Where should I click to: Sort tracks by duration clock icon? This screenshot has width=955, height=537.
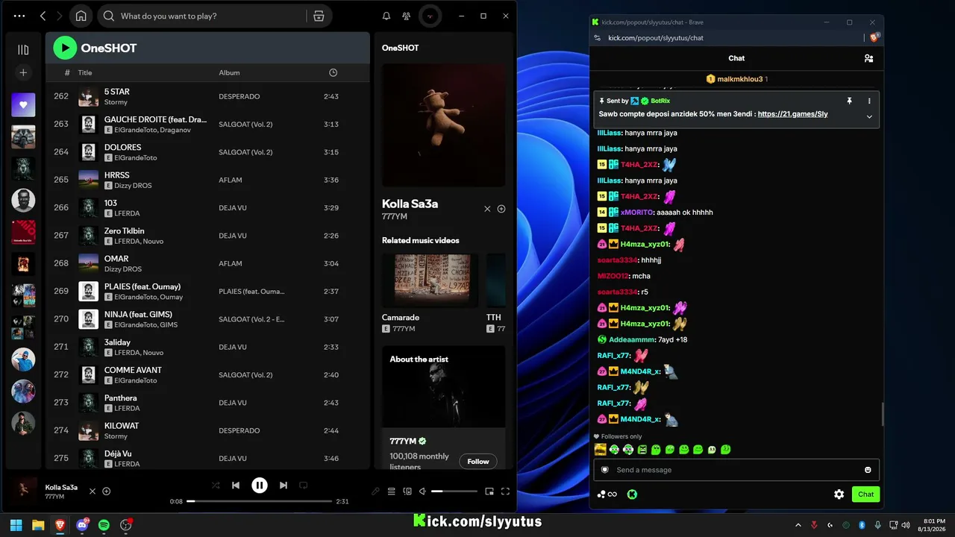[x=333, y=72]
